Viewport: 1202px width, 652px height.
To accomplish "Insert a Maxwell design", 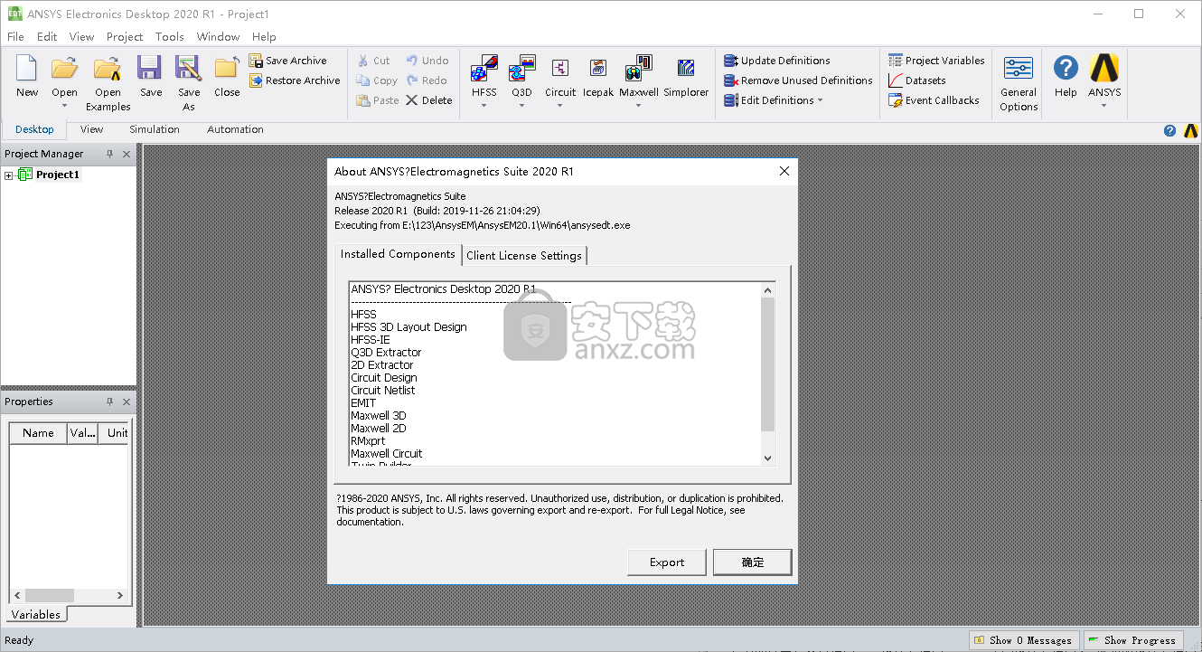I will [x=639, y=76].
